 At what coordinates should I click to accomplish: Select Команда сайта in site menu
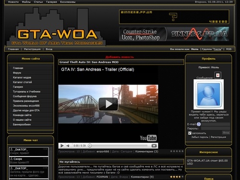pos(22,115)
